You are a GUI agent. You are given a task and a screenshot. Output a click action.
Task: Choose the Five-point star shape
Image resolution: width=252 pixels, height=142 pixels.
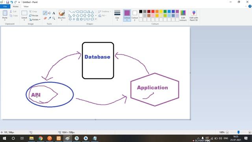(x=78, y=19)
